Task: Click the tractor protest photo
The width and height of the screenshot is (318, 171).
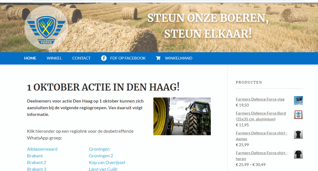Action: click(x=182, y=116)
